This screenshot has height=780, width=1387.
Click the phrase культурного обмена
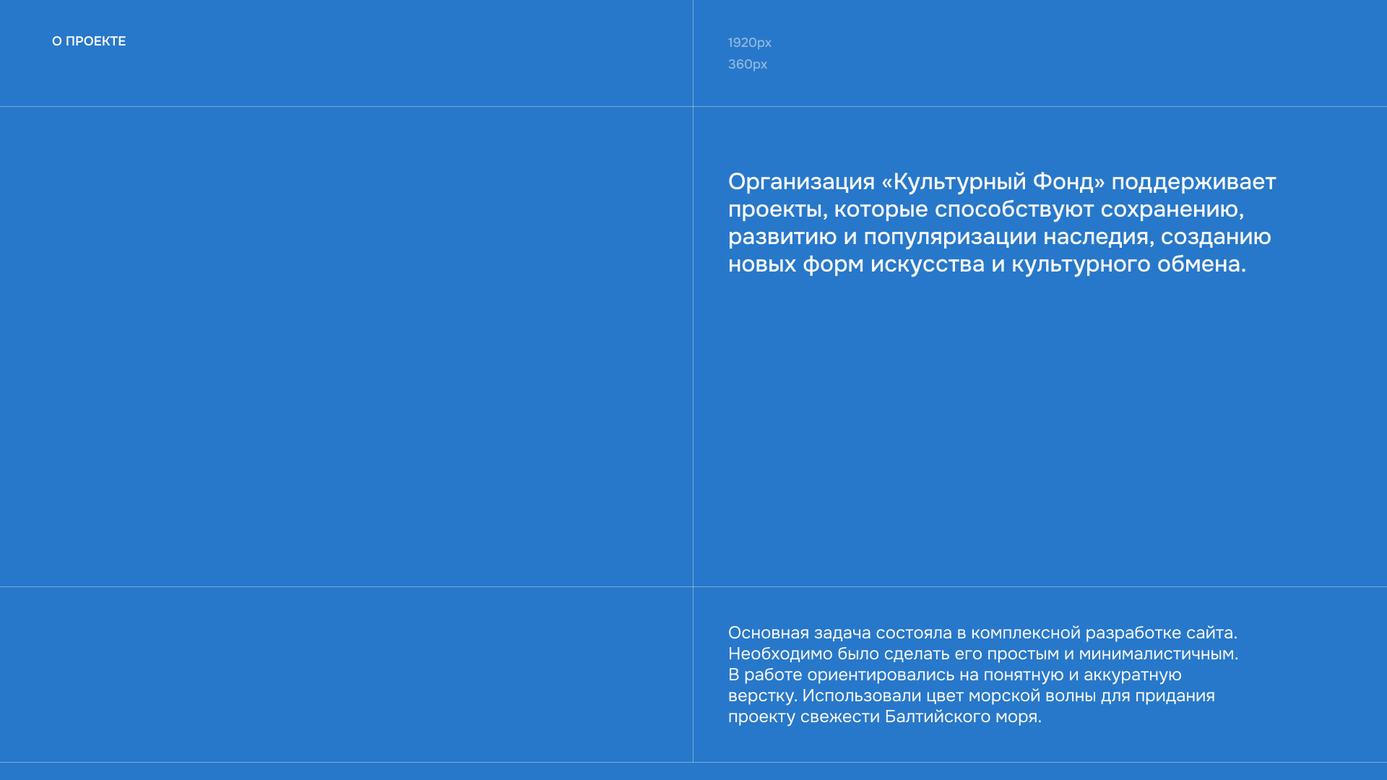[x=1128, y=264]
